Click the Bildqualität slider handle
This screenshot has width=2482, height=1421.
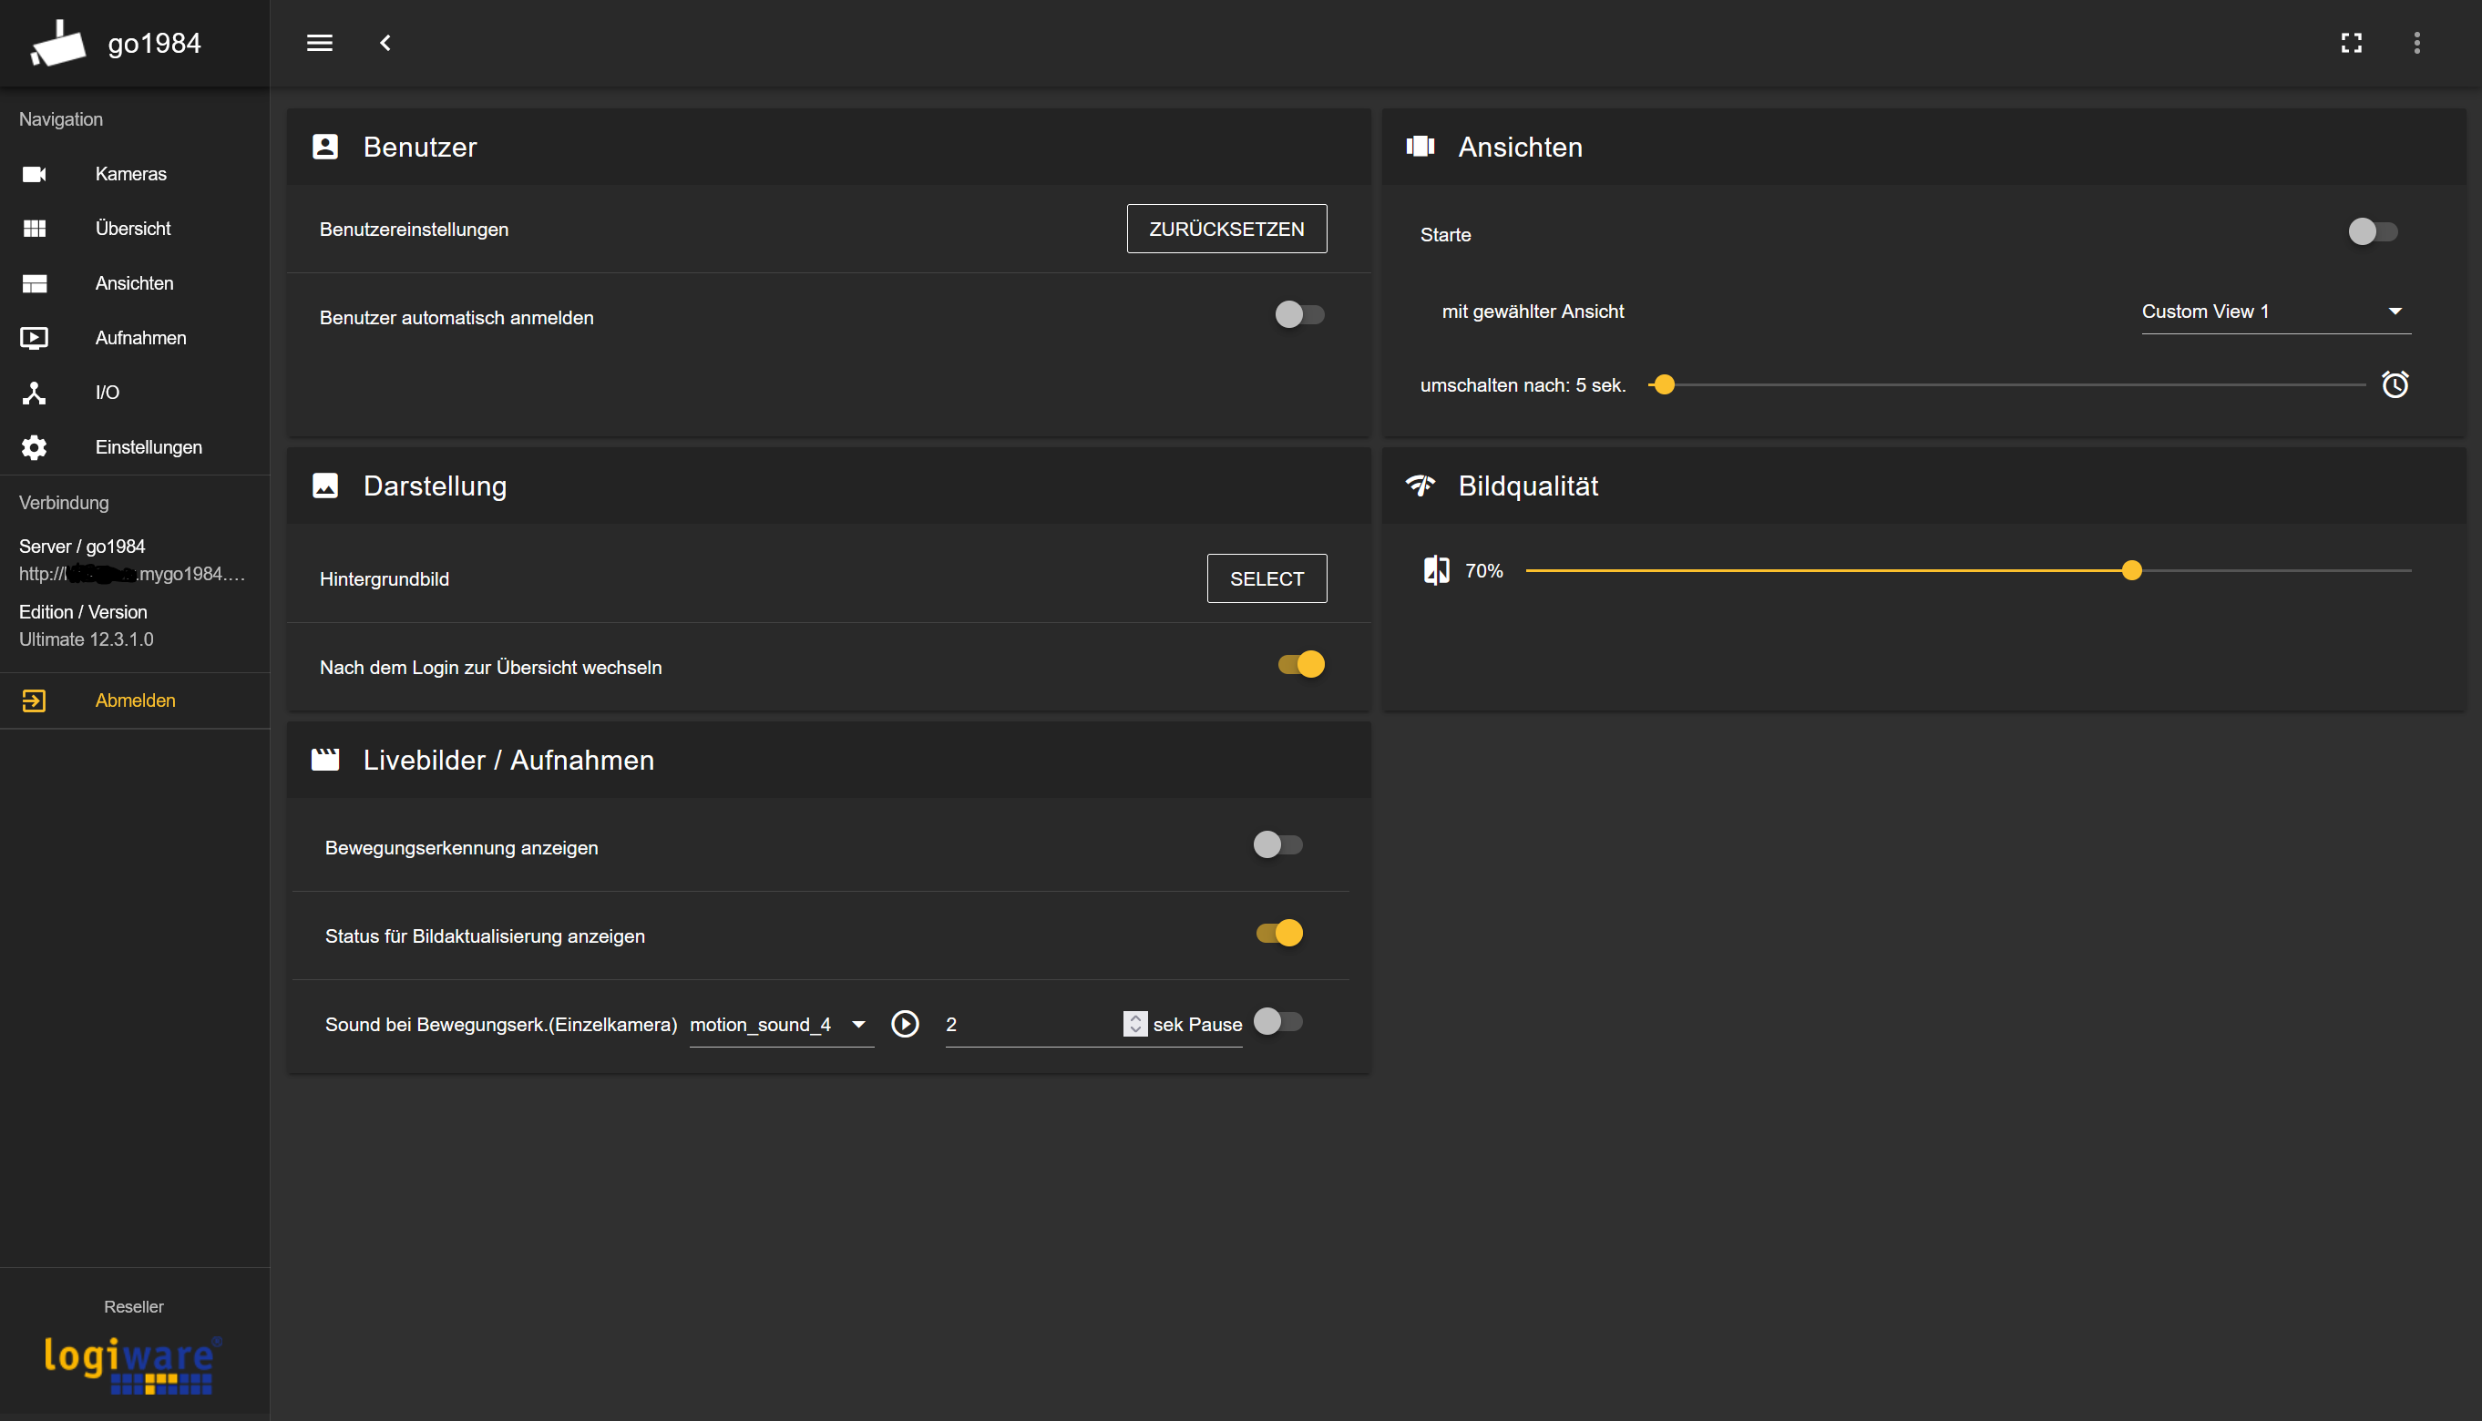coord(2131,571)
